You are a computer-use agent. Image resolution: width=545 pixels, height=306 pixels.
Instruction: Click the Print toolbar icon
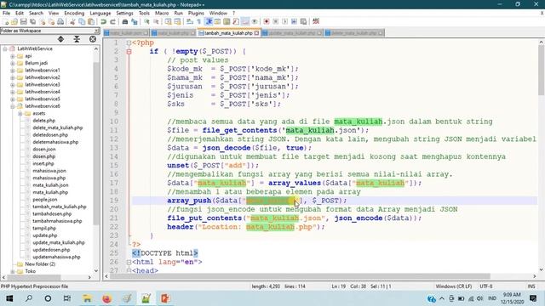(60, 21)
